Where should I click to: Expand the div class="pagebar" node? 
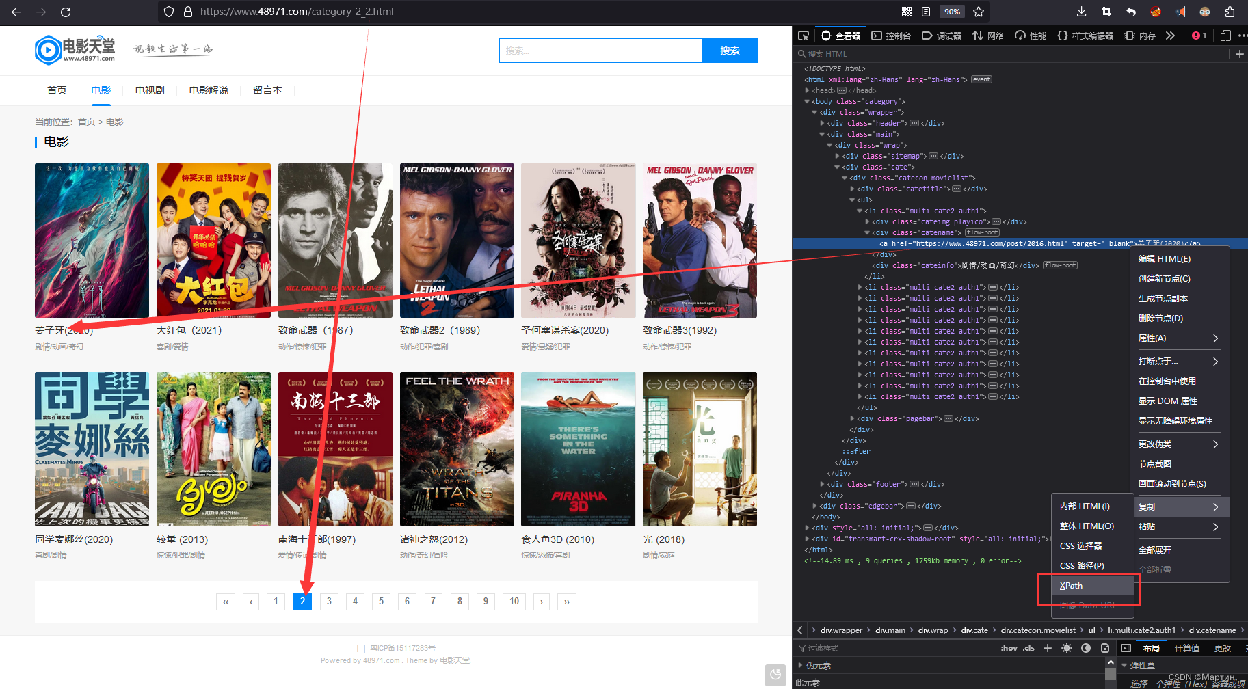852,418
